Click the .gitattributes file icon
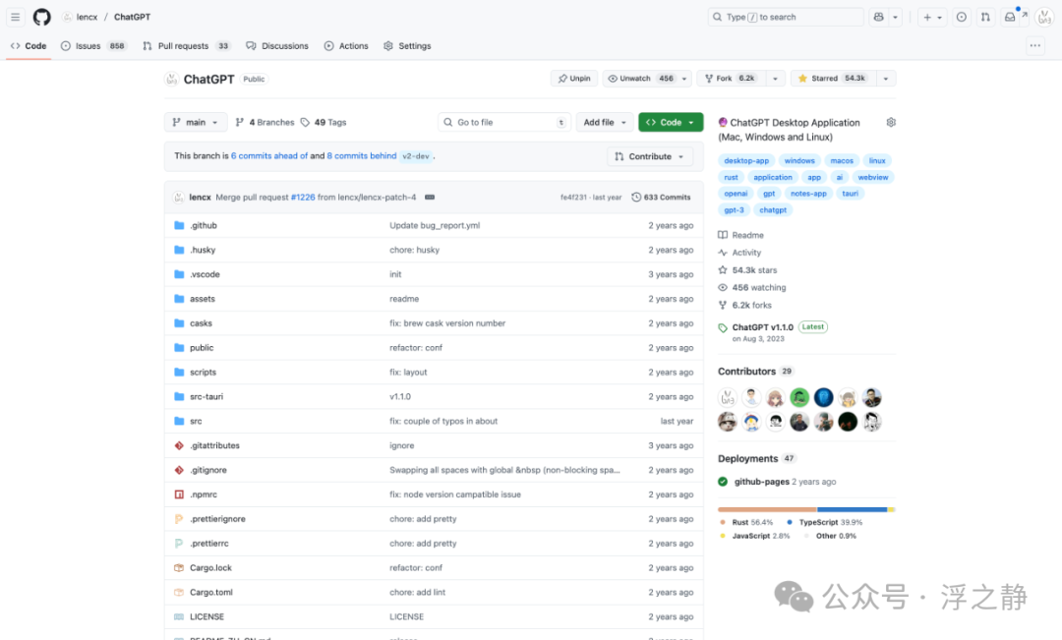 [x=179, y=445]
